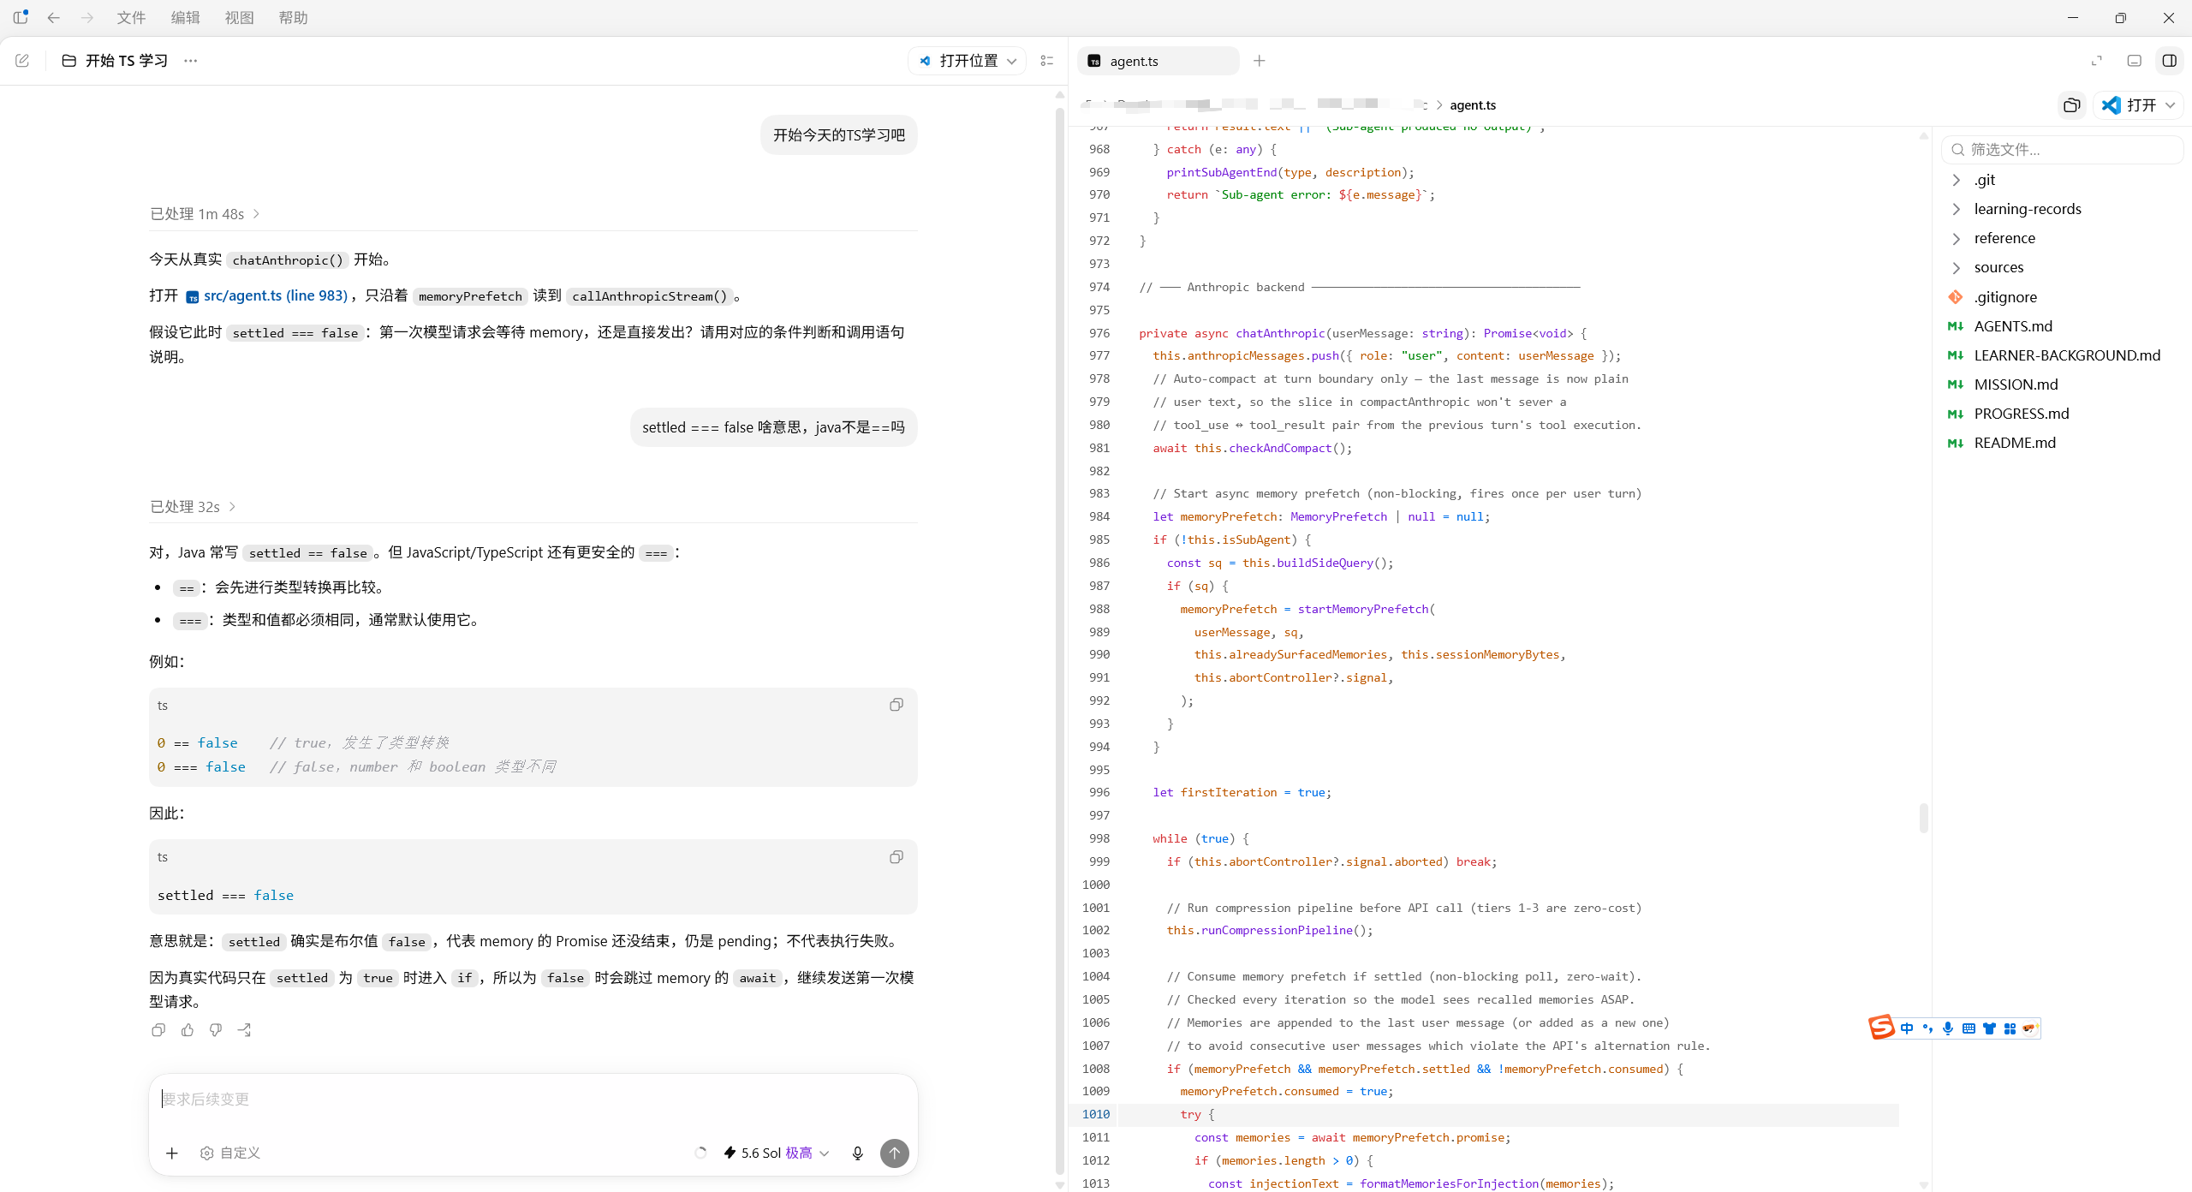The width and height of the screenshot is (2192, 1192).
Task: Add a new editor tab with the plus icon
Action: [x=1260, y=61]
